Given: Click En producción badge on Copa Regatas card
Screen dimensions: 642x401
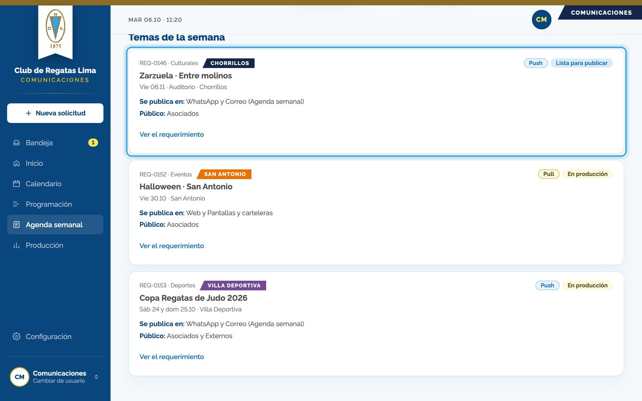Looking at the screenshot, I should [x=587, y=286].
